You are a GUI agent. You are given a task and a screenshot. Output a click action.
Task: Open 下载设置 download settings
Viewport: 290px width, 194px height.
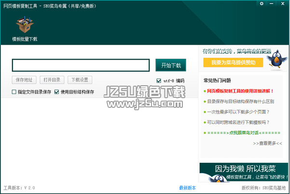click(80, 80)
